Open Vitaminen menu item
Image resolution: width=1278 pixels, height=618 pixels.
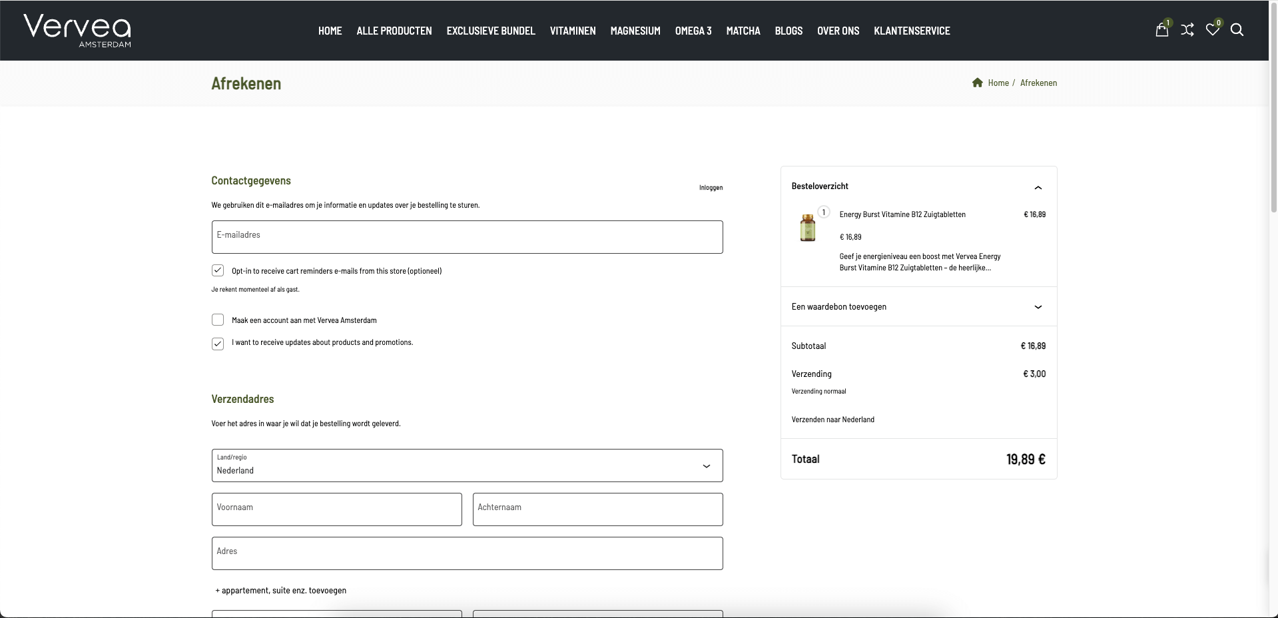click(573, 31)
